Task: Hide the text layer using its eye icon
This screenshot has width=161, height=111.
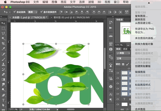Action: pos(118,99)
